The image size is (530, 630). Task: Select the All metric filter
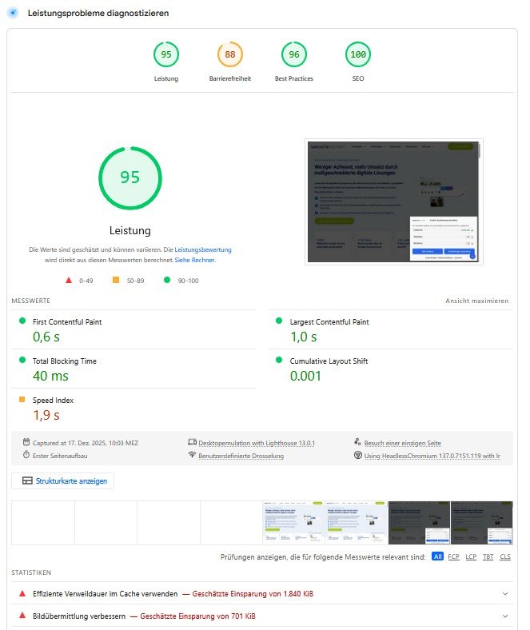coord(437,556)
